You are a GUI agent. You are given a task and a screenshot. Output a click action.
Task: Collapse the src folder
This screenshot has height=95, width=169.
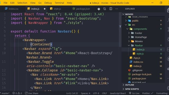[126, 25]
